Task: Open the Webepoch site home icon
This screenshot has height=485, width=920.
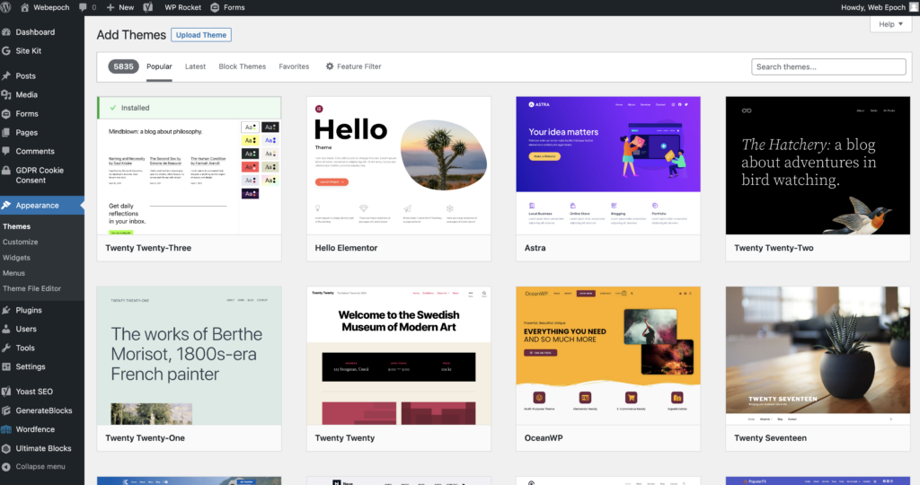Action: click(x=24, y=7)
